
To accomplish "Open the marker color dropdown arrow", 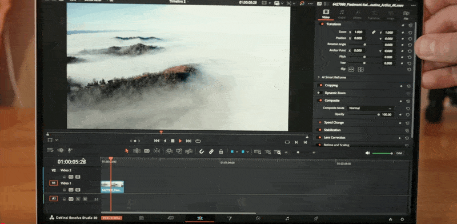I will (247, 151).
